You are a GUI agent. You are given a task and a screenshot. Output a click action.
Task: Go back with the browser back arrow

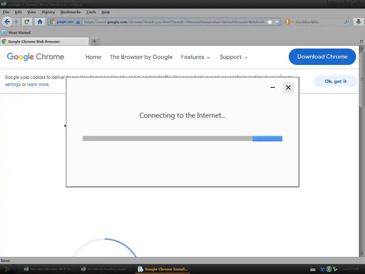7,22
